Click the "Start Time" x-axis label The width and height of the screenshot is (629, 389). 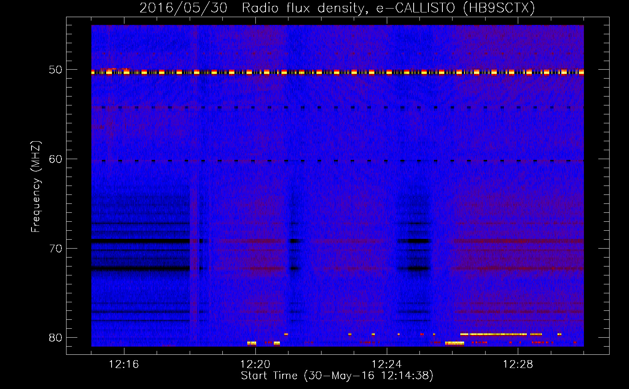[337, 376]
